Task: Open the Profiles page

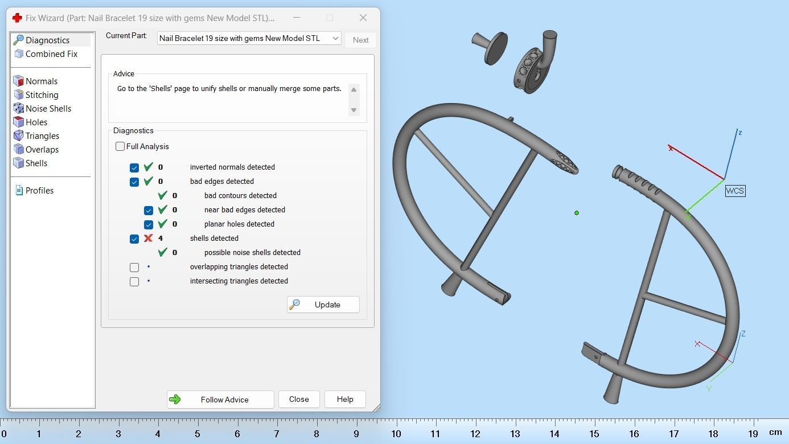Action: 40,190
